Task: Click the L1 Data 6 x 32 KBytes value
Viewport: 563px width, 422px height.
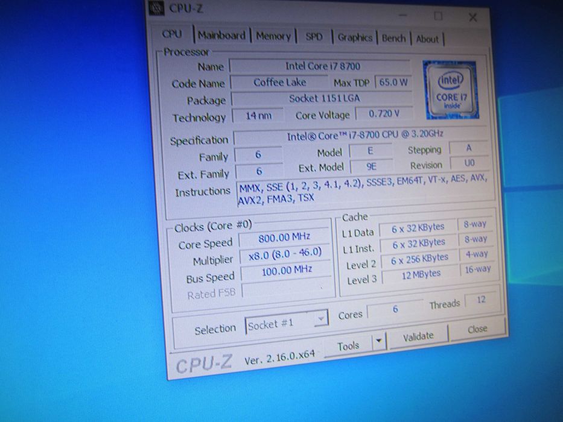Action: pyautogui.click(x=418, y=228)
